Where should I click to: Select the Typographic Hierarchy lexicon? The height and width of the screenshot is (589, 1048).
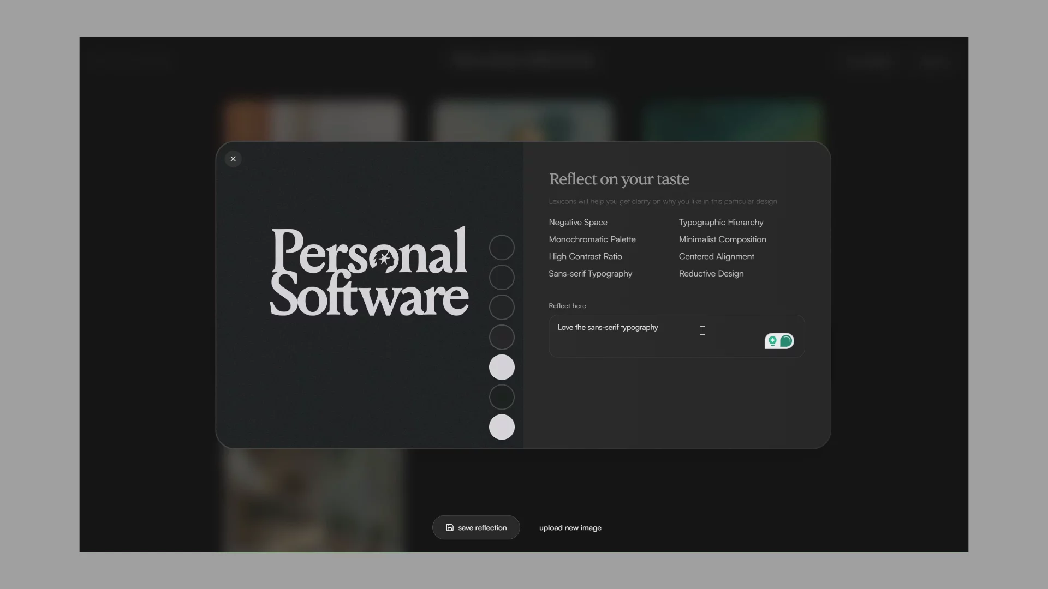pos(720,222)
